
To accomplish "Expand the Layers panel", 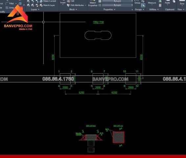I will pos(35,10).
